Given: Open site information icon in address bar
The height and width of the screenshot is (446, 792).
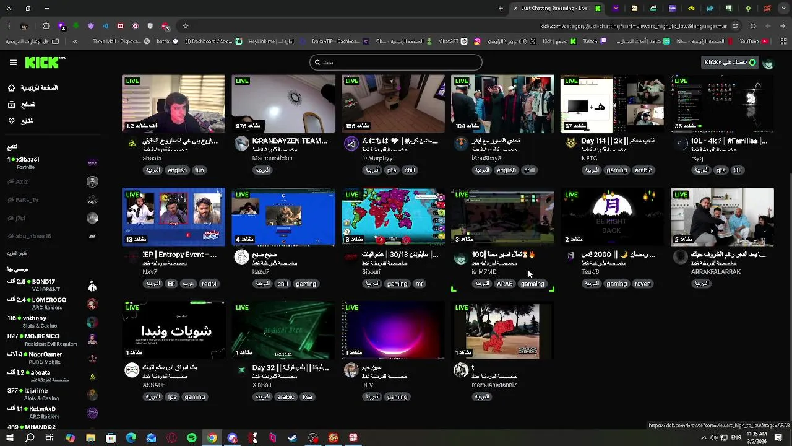Looking at the screenshot, I should point(735,26).
